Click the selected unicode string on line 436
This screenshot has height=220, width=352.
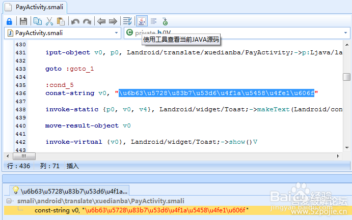216,93
